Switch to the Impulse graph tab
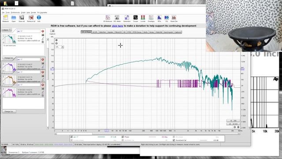The height and width of the screenshot is (159, 282). (110, 32)
